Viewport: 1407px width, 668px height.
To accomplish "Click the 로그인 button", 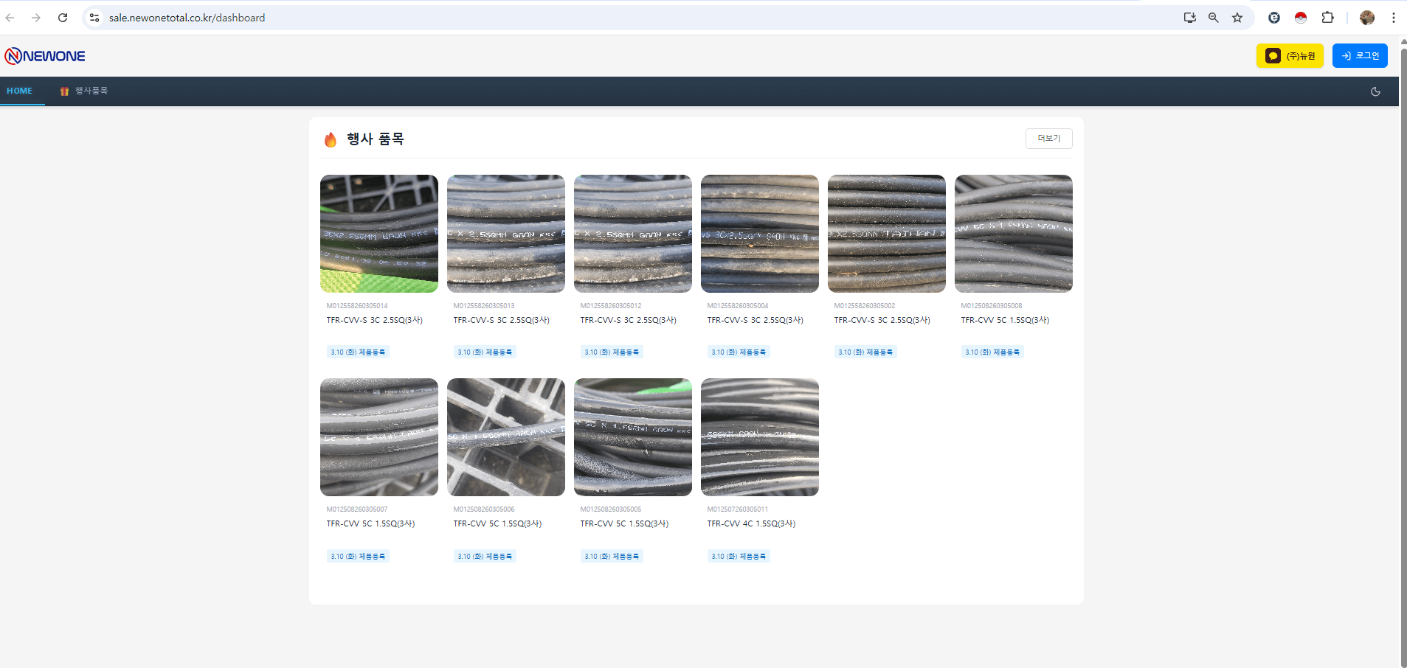I will (x=1359, y=56).
